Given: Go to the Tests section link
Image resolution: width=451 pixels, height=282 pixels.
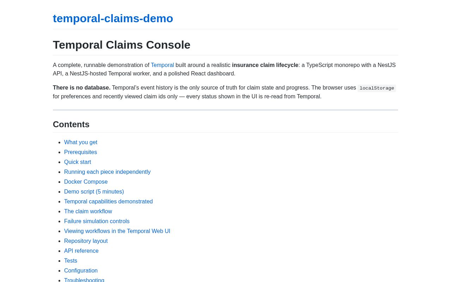Looking at the screenshot, I should [x=70, y=261].
